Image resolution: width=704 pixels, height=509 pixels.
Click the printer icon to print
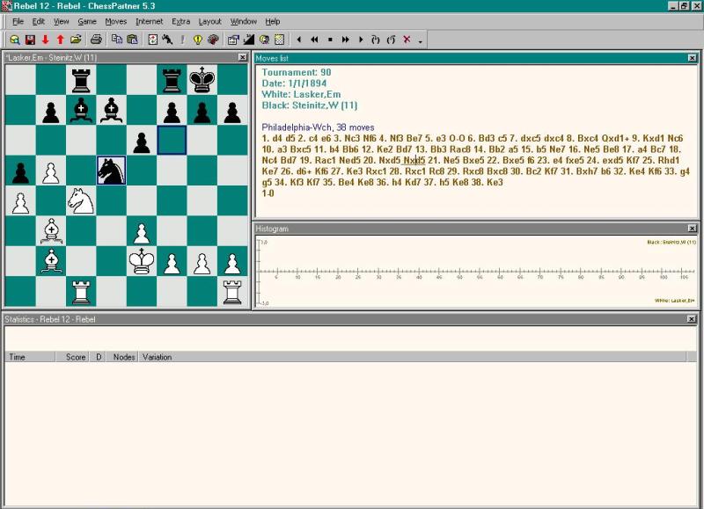[97, 40]
